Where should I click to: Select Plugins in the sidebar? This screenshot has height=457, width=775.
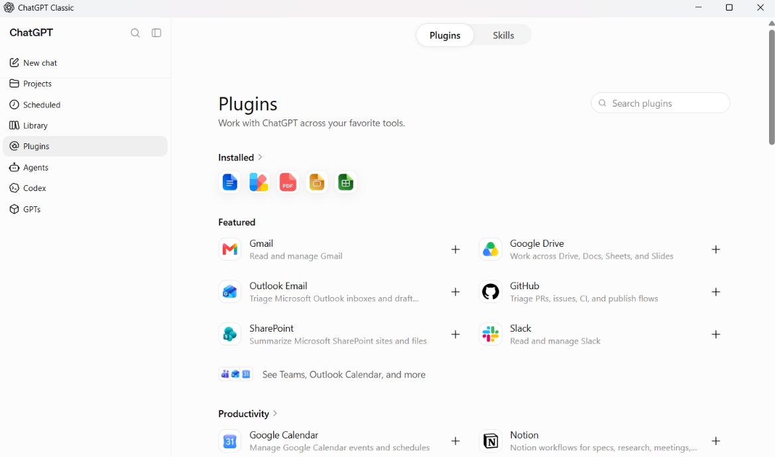point(85,147)
